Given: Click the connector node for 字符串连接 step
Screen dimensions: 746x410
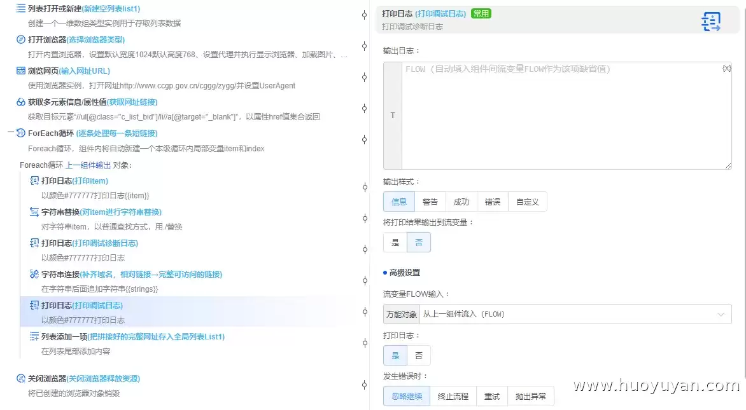Looking at the screenshot, I should coord(365,281).
